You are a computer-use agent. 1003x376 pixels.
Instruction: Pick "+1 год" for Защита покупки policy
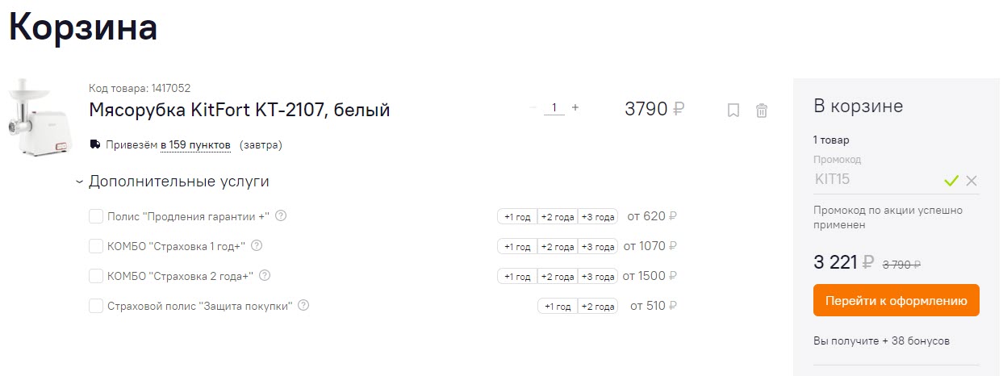tap(558, 307)
